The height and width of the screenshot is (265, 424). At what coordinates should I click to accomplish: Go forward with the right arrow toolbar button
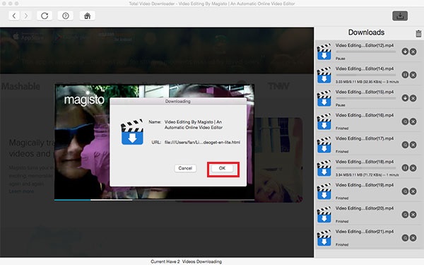[x=25, y=16]
